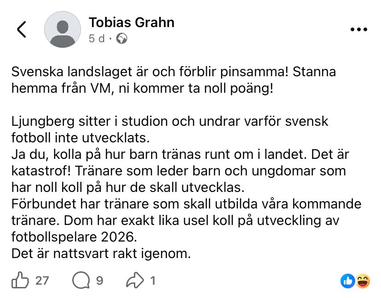Go back using the left chevron arrow
This screenshot has height=298, width=381.
click(x=22, y=29)
